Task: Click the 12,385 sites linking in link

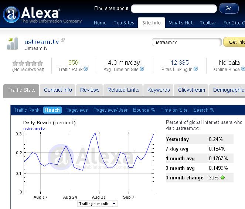Action: click(x=180, y=63)
